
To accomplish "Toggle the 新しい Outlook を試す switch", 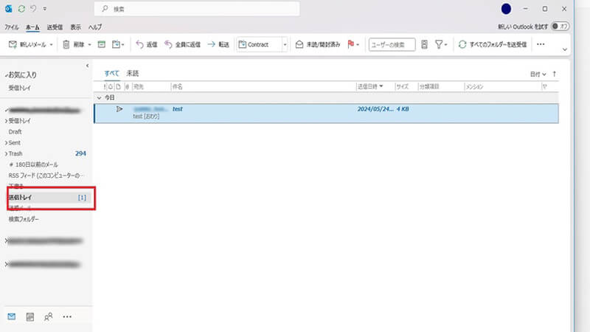I will coord(563,26).
